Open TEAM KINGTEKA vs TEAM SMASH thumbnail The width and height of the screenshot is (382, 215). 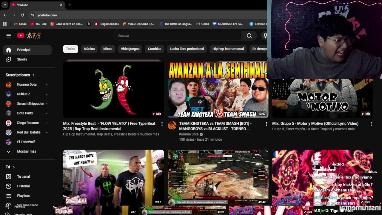[218, 89]
